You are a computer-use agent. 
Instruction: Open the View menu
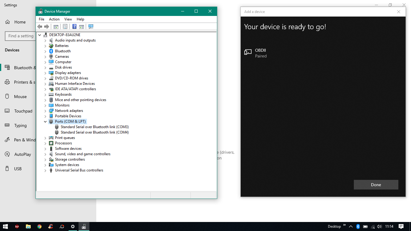[x=68, y=19]
